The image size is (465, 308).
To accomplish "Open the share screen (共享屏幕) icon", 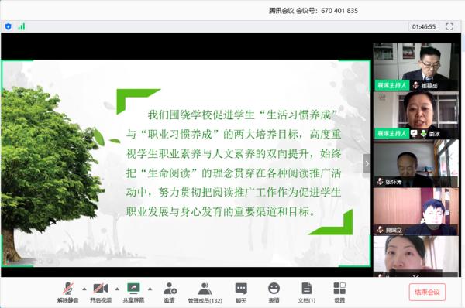I will (133, 292).
